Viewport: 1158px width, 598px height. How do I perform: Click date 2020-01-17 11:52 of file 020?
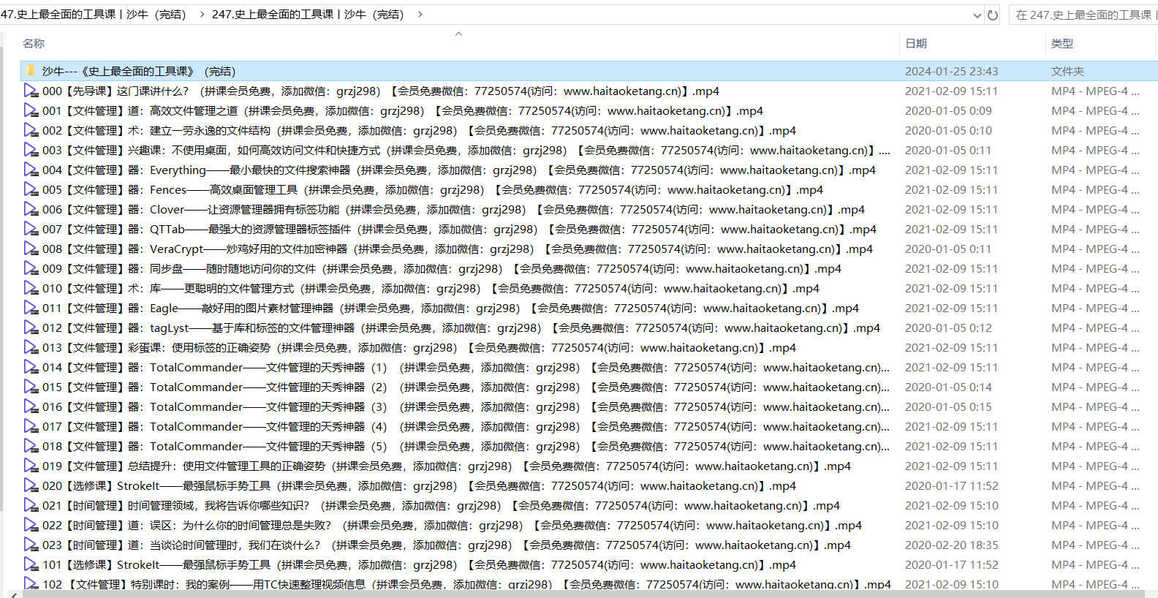pos(951,485)
